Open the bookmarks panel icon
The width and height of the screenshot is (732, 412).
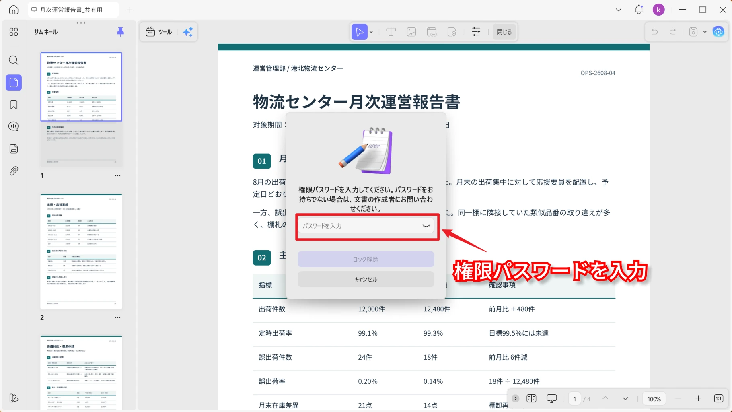click(x=14, y=105)
